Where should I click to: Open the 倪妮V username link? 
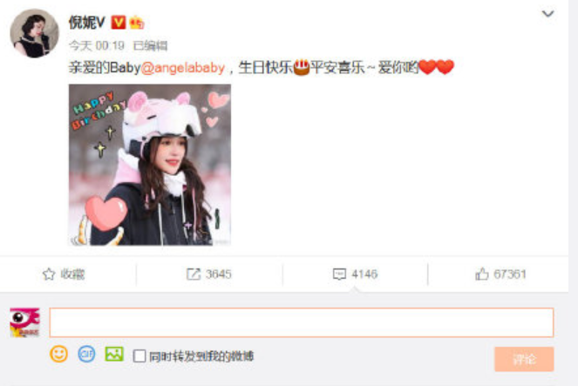(87, 23)
